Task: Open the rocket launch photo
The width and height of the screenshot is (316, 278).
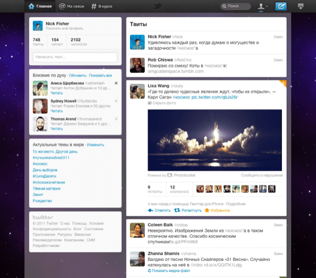Action: pos(215,140)
